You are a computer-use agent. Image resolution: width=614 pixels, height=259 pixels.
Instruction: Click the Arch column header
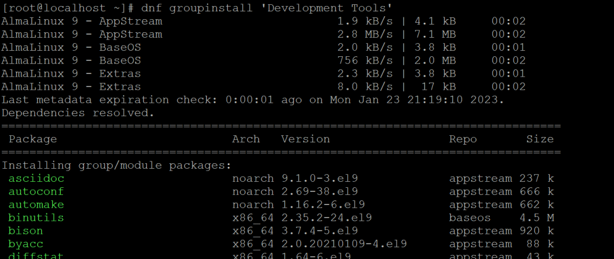[246, 139]
